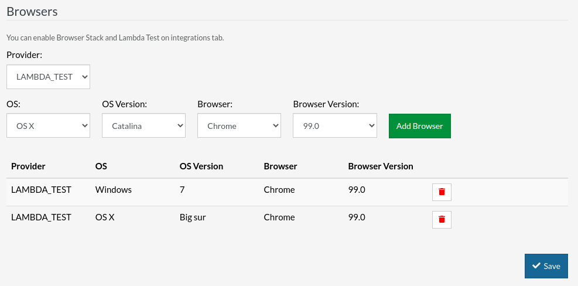Delete the Windows 7 Chrome browser row
The height and width of the screenshot is (286, 578).
(x=442, y=192)
